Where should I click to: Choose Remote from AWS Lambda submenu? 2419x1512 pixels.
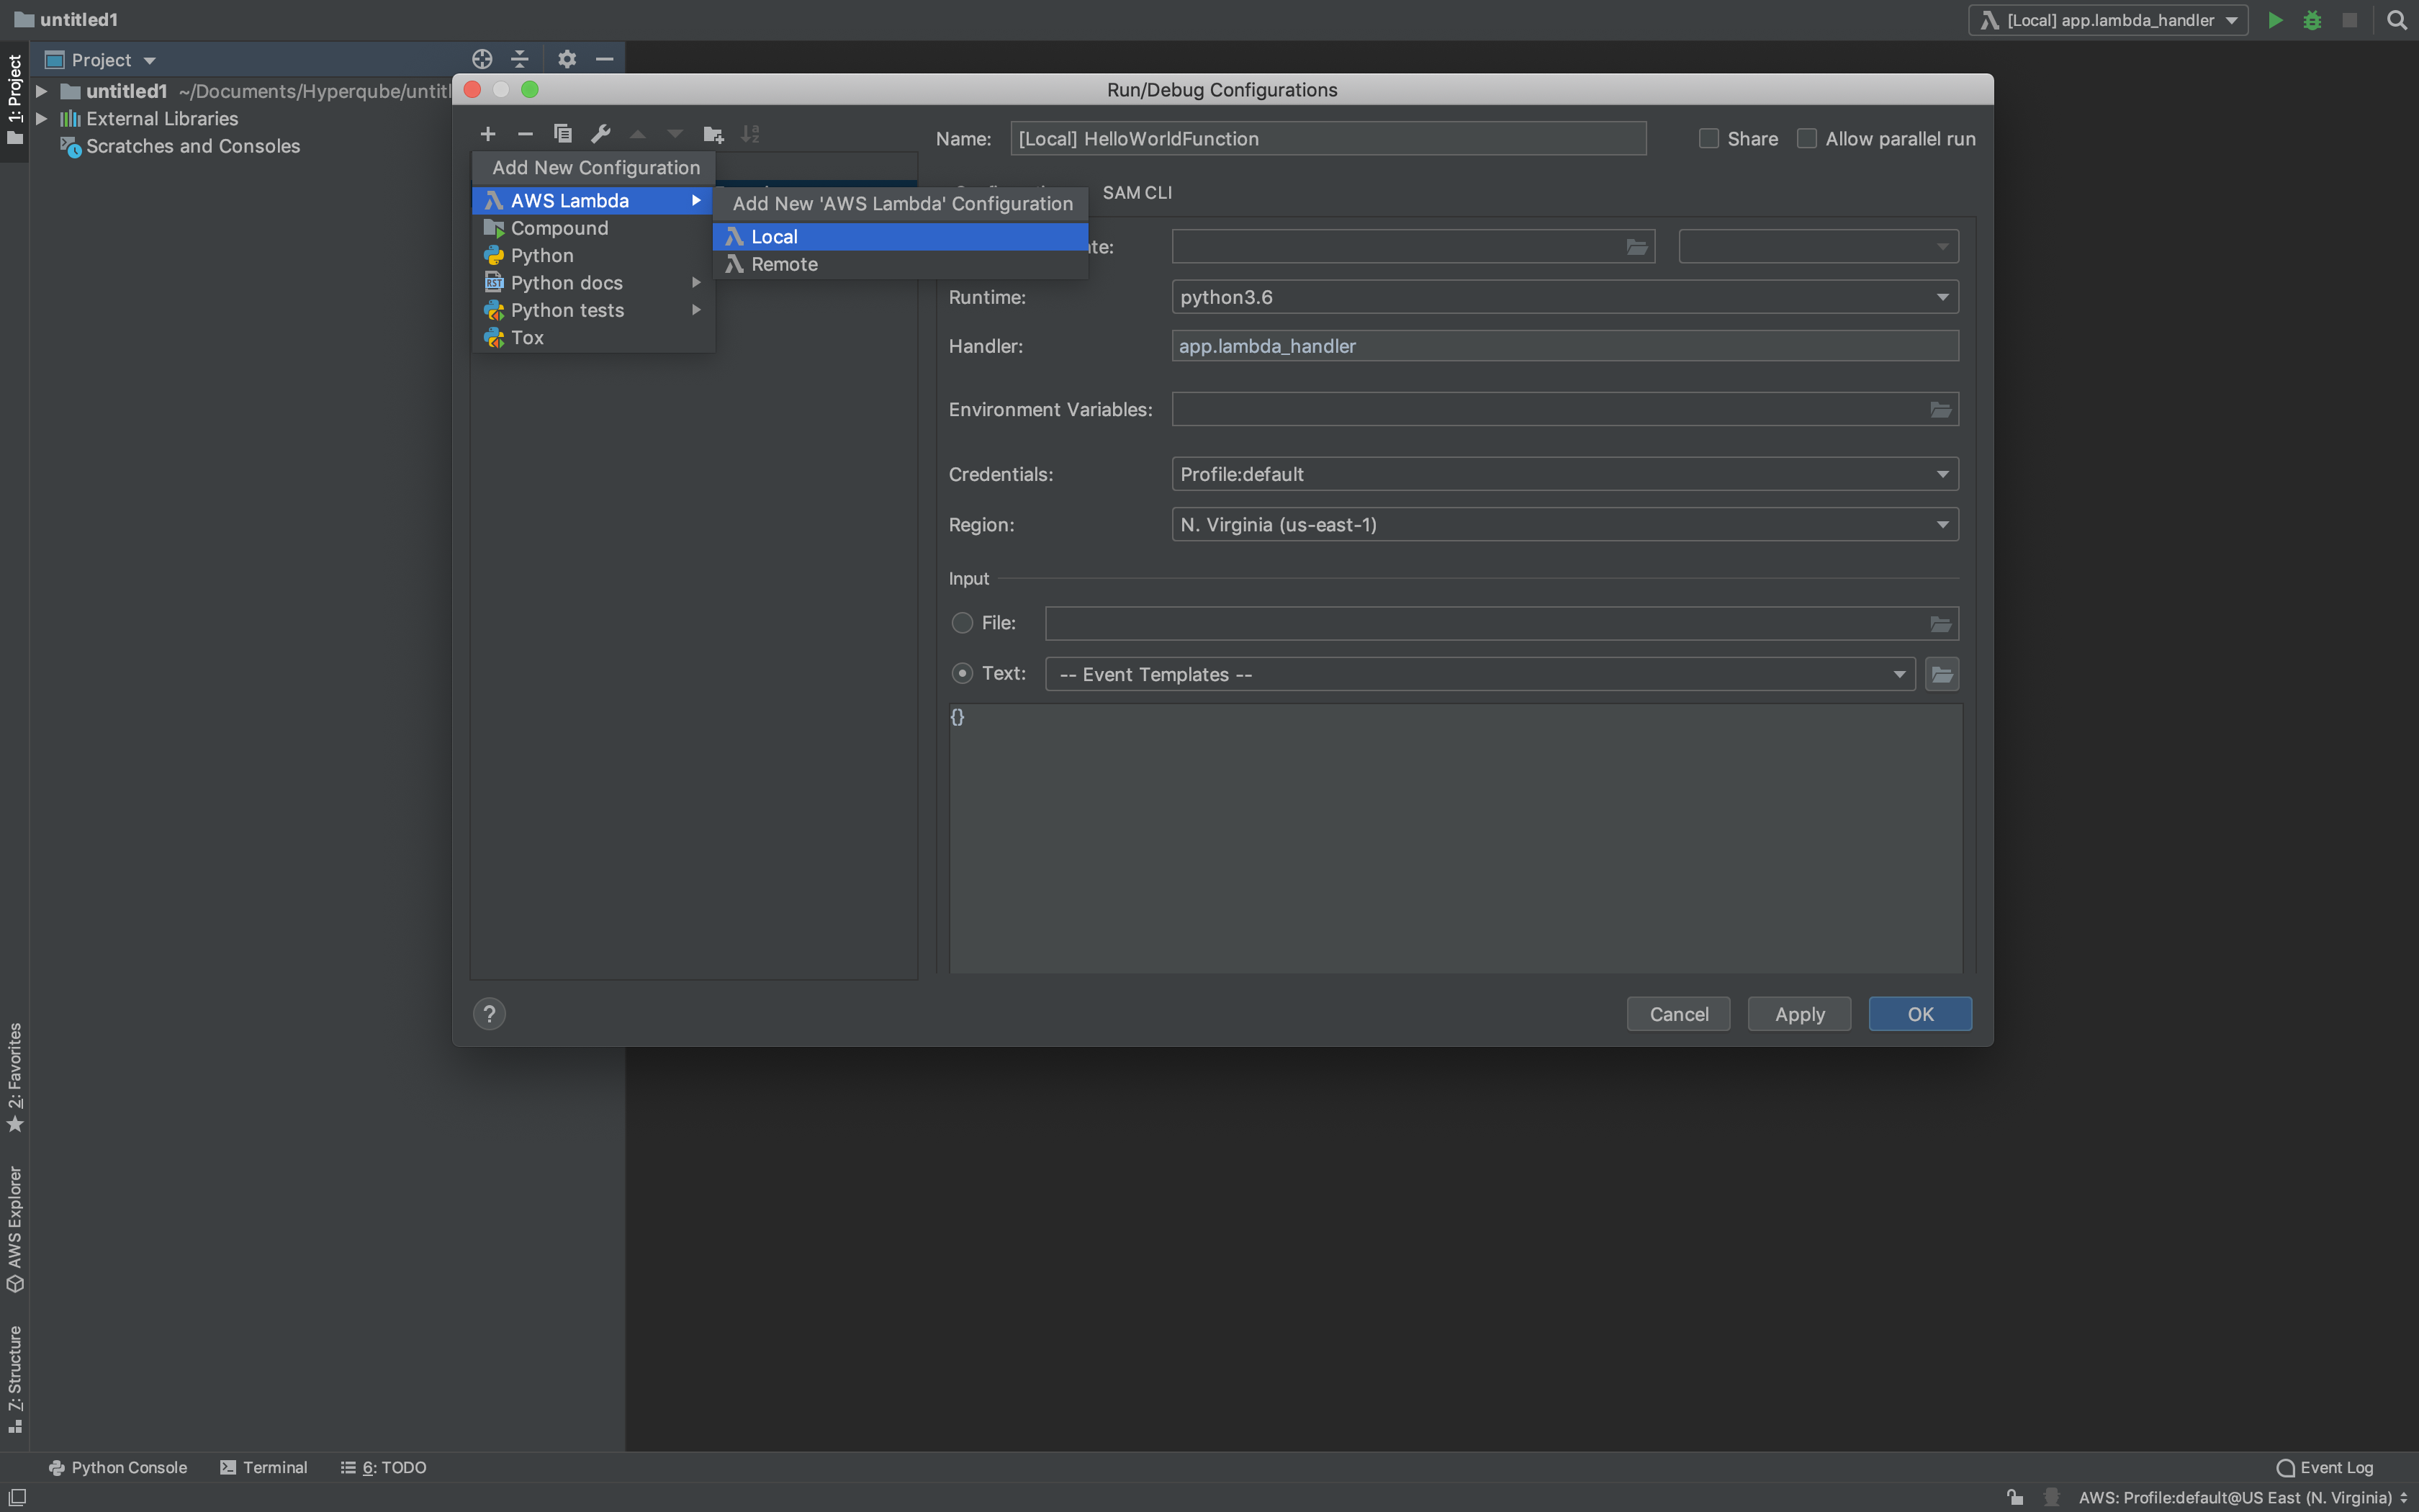(785, 264)
